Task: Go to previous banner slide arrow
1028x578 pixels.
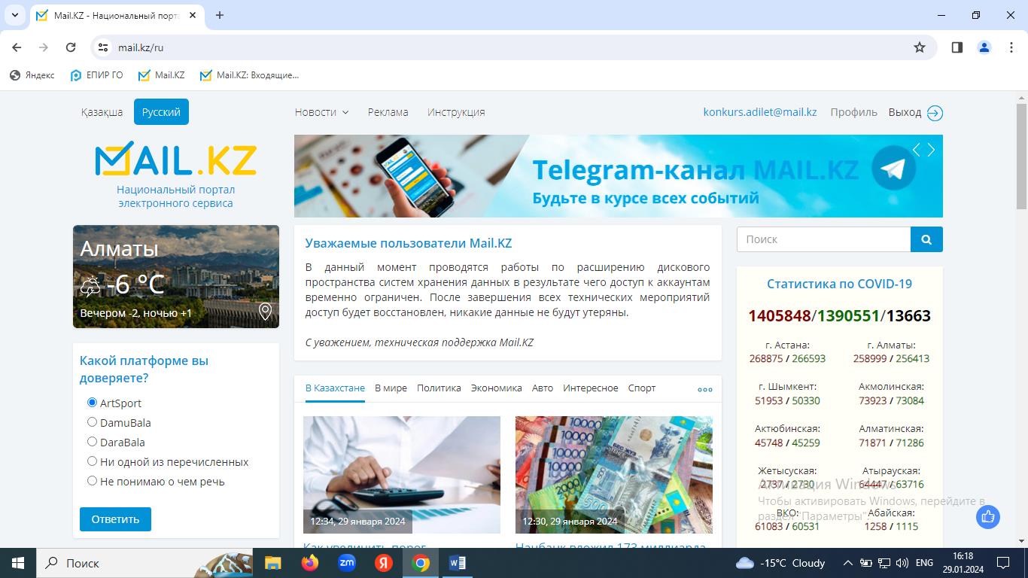Action: pos(916,150)
